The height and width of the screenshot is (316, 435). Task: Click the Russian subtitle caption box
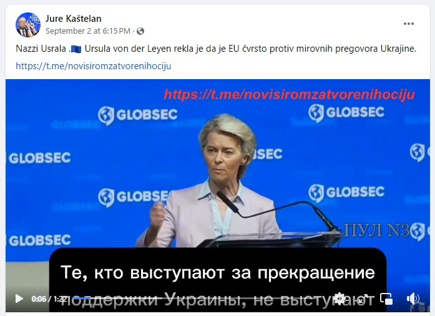point(218,280)
